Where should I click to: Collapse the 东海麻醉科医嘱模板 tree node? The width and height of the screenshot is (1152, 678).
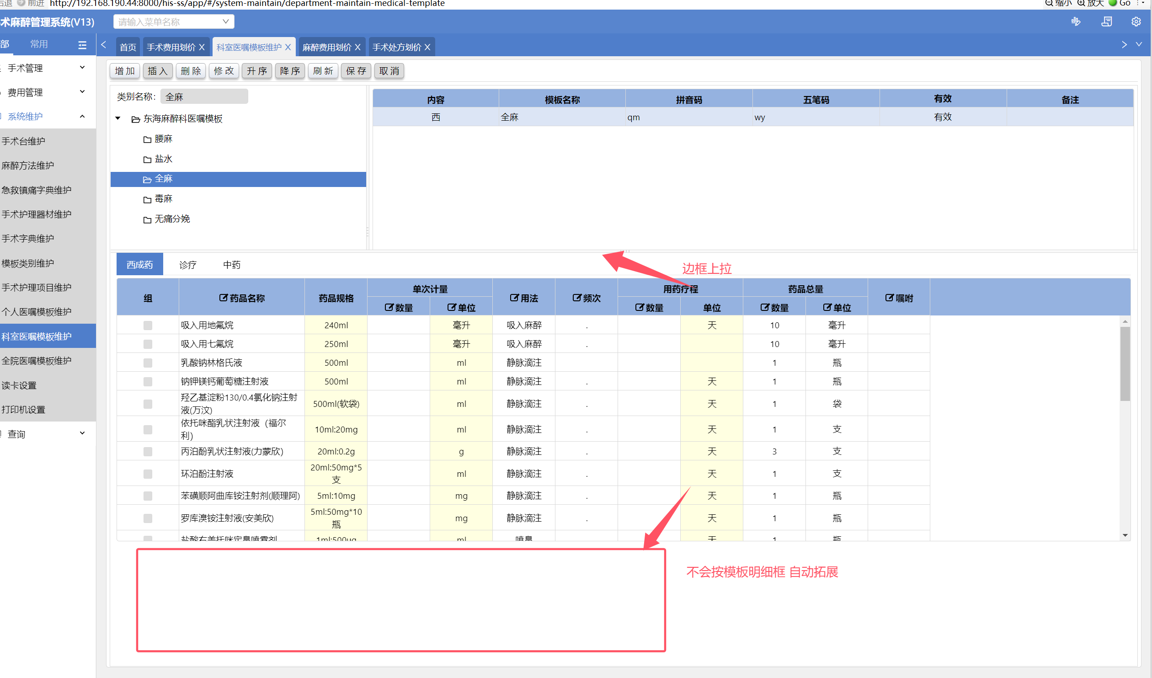[118, 118]
